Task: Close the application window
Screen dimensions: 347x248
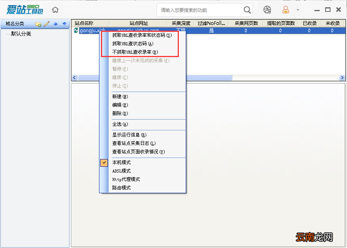Action: (339, 10)
